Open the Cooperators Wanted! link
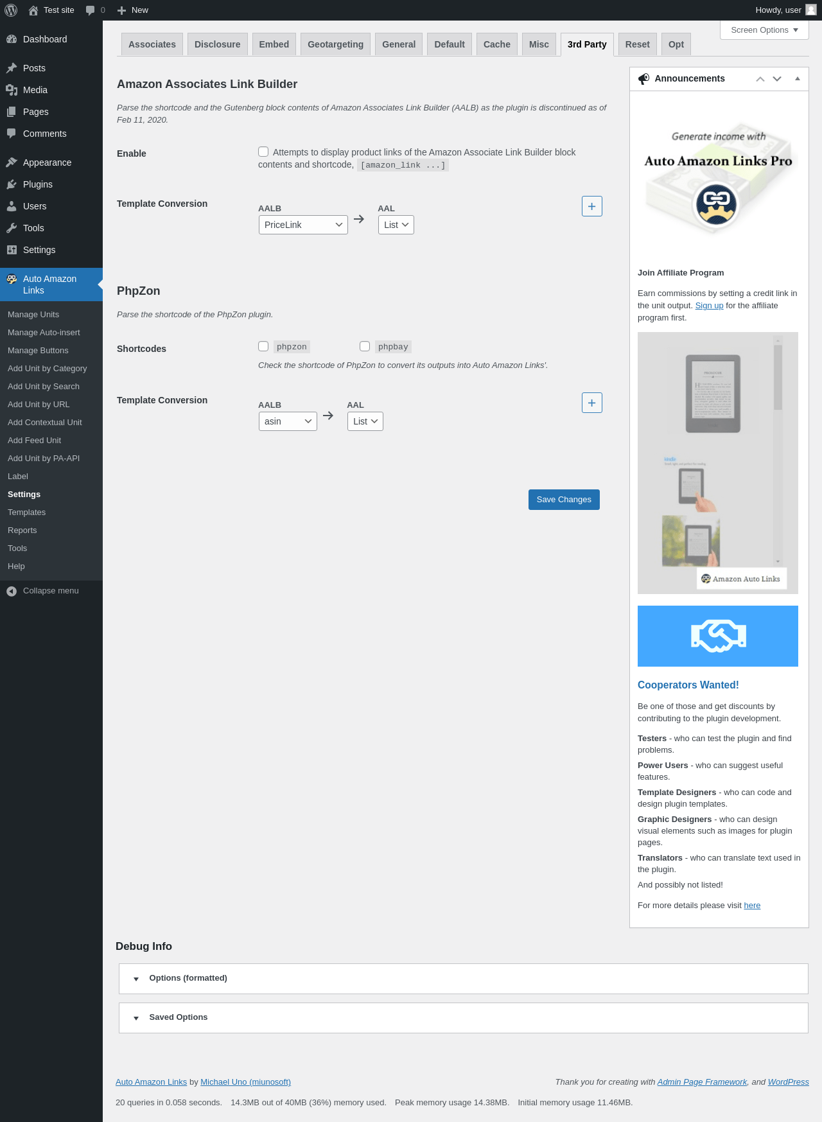Image resolution: width=822 pixels, height=1122 pixels. [x=688, y=685]
